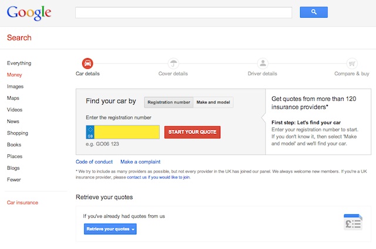This screenshot has height=249, width=376.
Task: Select Videos in the sidebar
Action: [15, 110]
